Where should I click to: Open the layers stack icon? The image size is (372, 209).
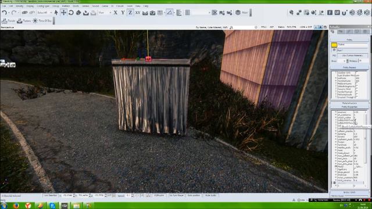click(x=238, y=13)
